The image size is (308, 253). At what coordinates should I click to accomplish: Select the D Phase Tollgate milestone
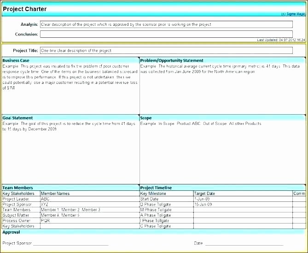[167, 204]
